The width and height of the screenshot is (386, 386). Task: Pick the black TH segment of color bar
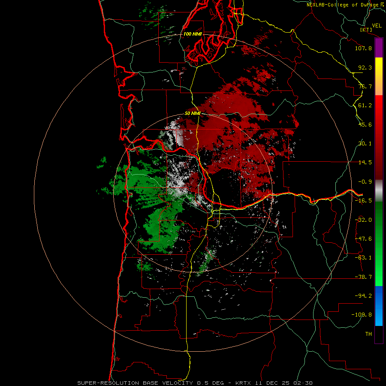coord(379,334)
